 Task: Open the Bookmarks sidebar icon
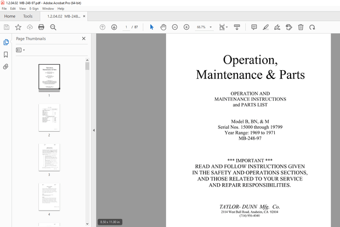[6, 54]
